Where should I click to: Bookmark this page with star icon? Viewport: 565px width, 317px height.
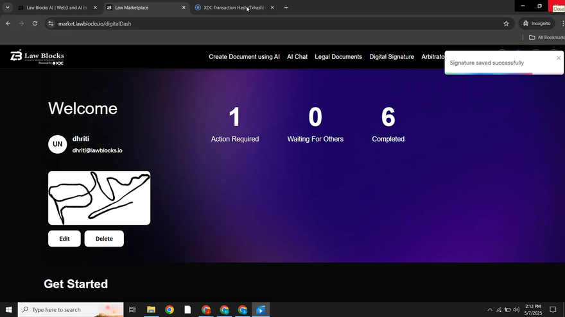tap(506, 24)
